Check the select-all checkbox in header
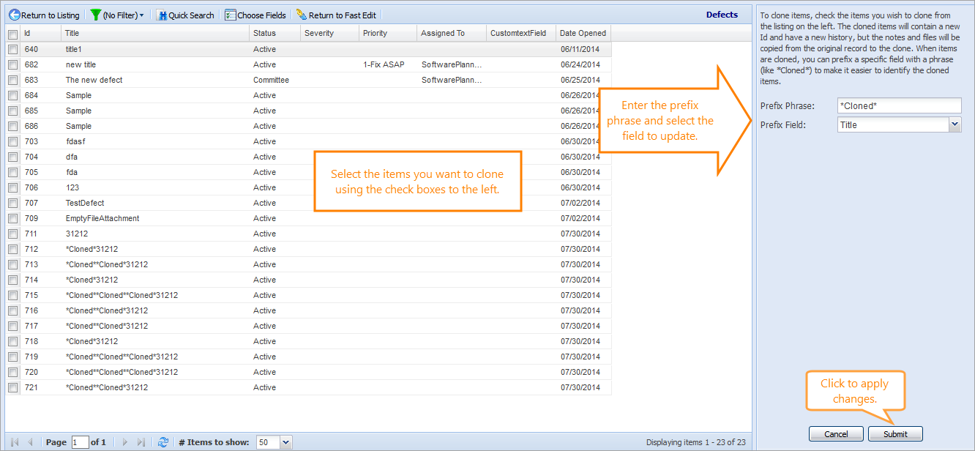Image resolution: width=975 pixels, height=451 pixels. 12,34
